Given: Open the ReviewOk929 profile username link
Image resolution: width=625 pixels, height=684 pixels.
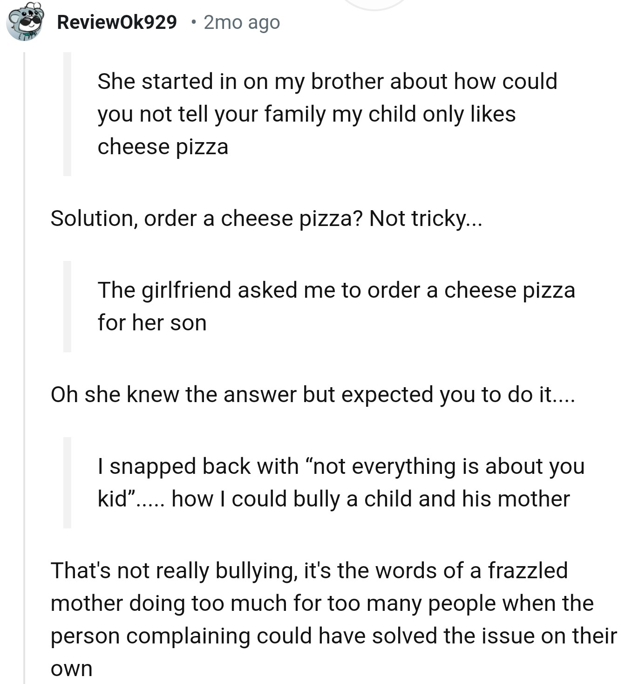Looking at the screenshot, I should click(x=116, y=22).
